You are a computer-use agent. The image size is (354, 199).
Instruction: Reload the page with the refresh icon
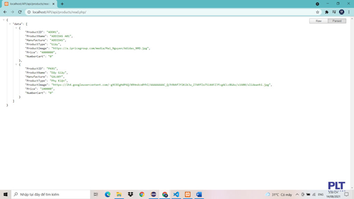click(x=20, y=12)
